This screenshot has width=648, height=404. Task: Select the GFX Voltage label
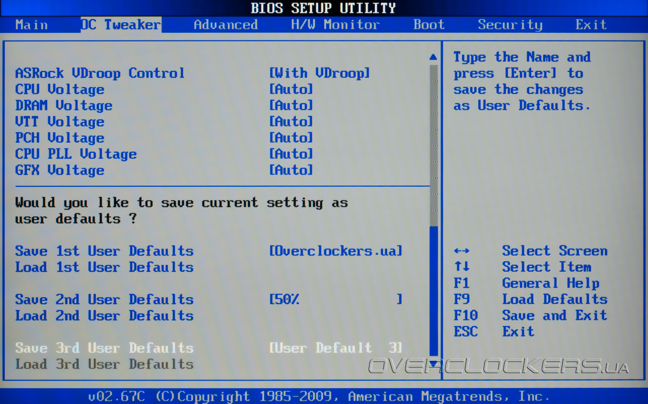click(x=60, y=171)
